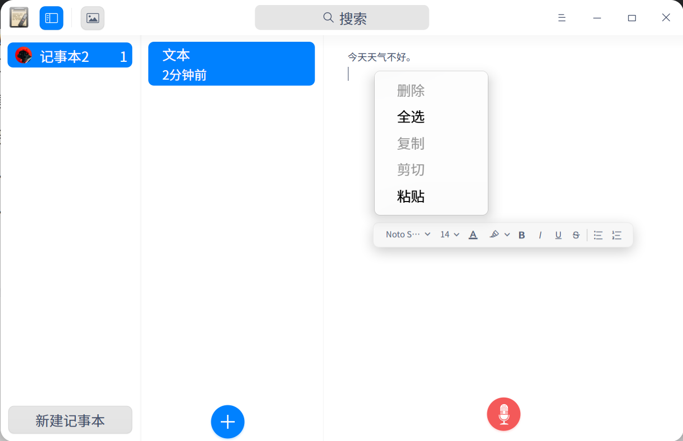
Task: Minimize the window
Action: point(597,18)
